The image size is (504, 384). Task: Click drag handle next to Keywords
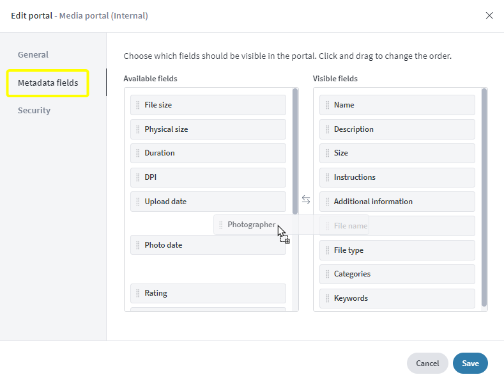pyautogui.click(x=327, y=298)
